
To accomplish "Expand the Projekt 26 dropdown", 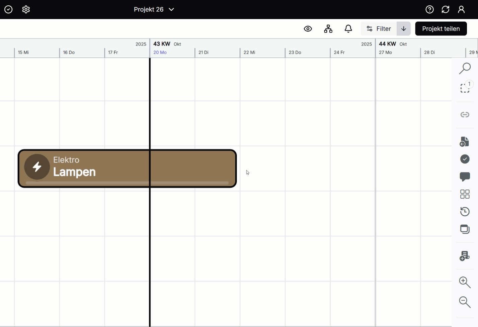I will coord(171,9).
